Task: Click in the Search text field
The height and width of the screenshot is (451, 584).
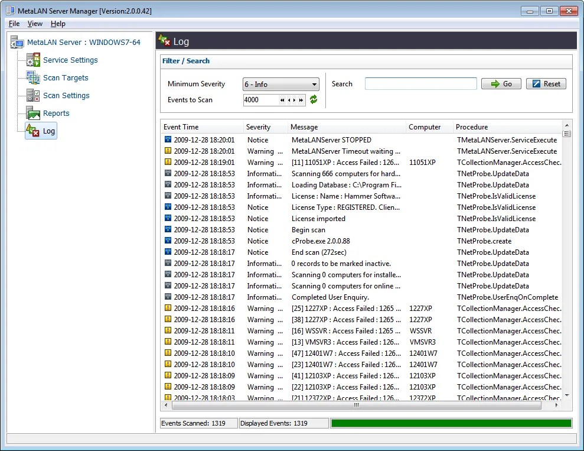Action: 421,83
